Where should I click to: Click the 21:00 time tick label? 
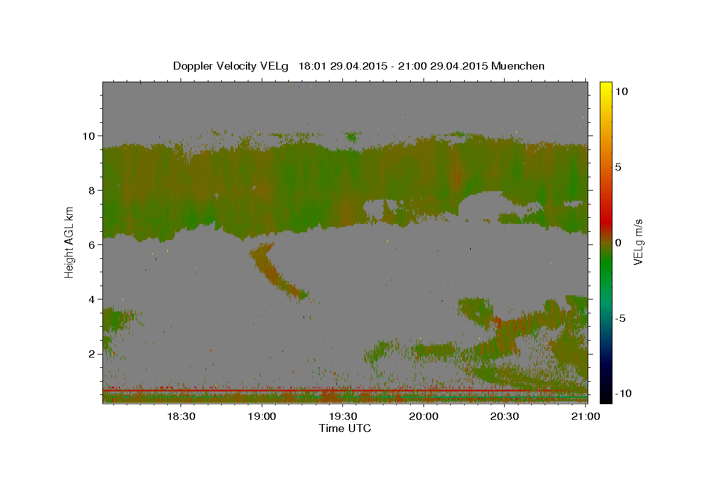pos(585,416)
